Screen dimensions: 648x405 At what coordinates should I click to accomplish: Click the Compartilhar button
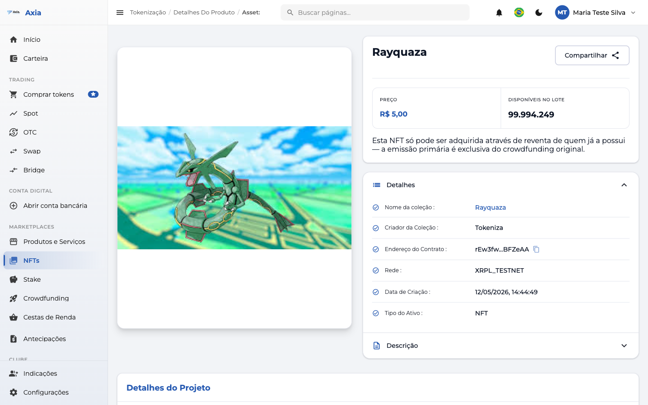coord(592,55)
